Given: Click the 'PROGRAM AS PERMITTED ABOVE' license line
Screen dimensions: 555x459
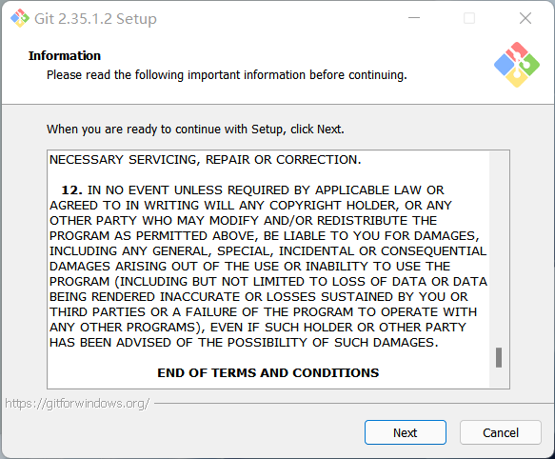Looking at the screenshot, I should click(264, 236).
